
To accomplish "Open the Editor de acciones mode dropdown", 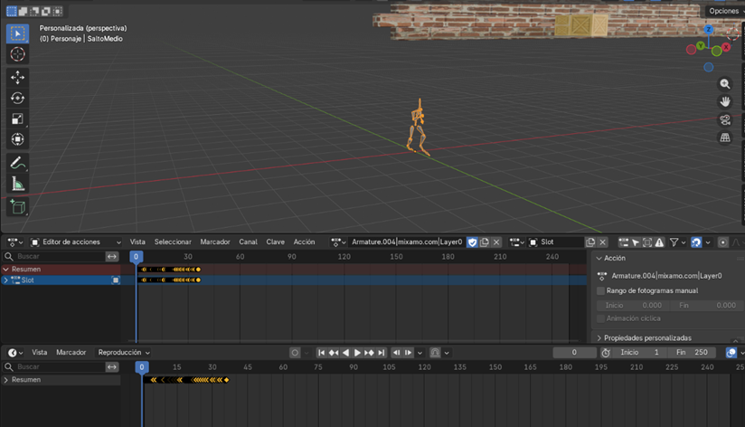I will [76, 242].
